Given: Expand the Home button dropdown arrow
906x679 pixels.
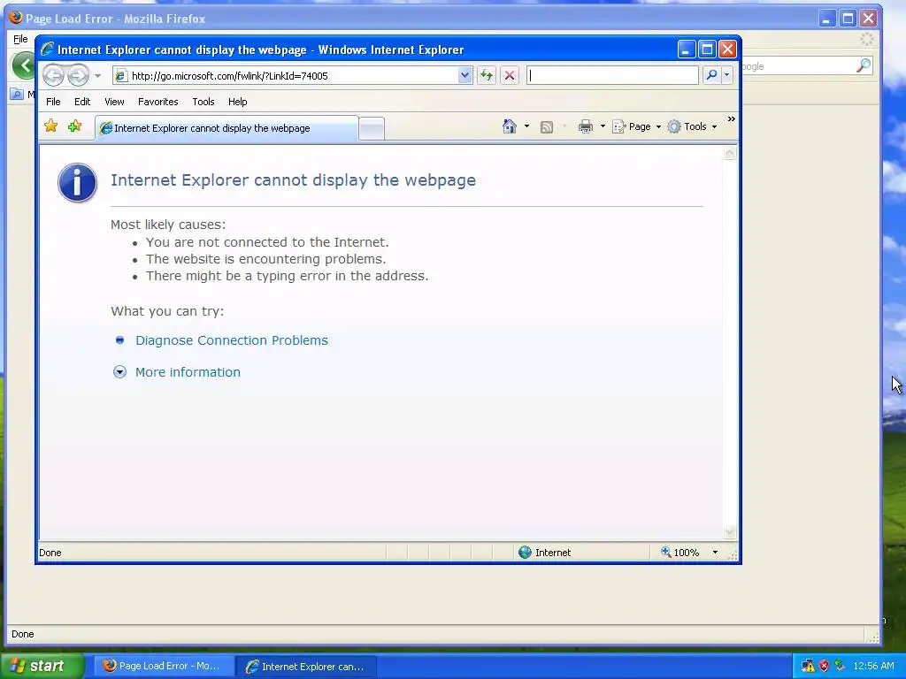Looking at the screenshot, I should (526, 126).
